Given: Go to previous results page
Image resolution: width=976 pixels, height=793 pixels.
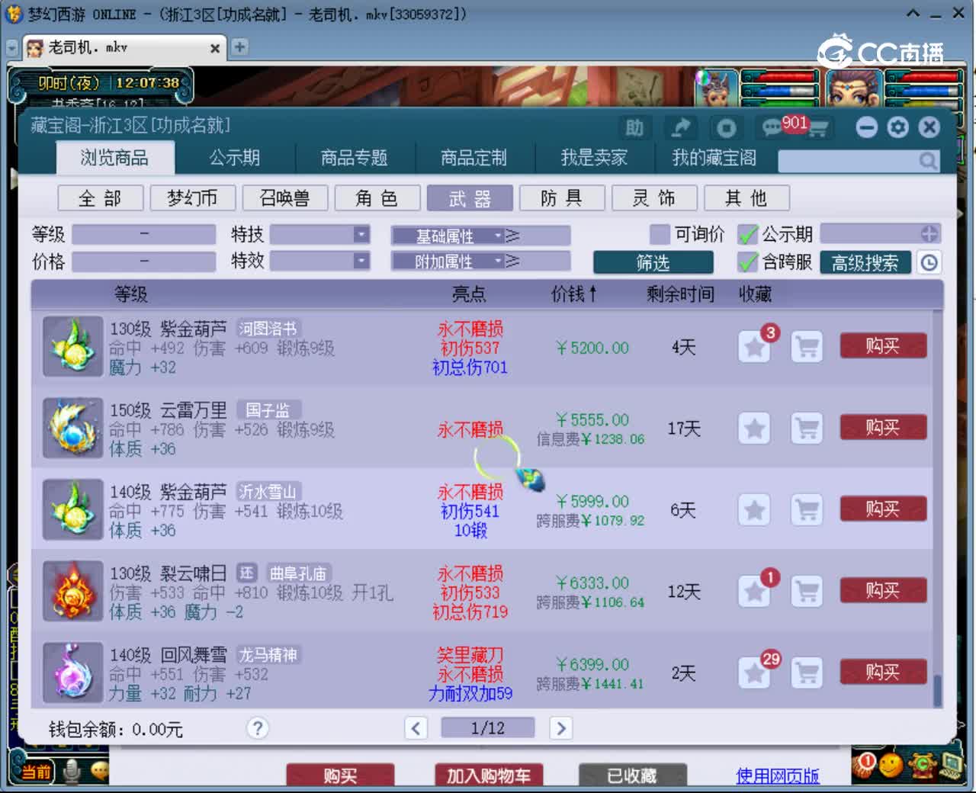Looking at the screenshot, I should [x=416, y=728].
